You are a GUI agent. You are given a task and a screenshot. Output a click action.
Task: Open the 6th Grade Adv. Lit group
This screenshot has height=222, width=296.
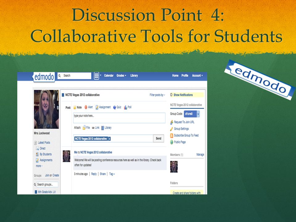point(47,192)
